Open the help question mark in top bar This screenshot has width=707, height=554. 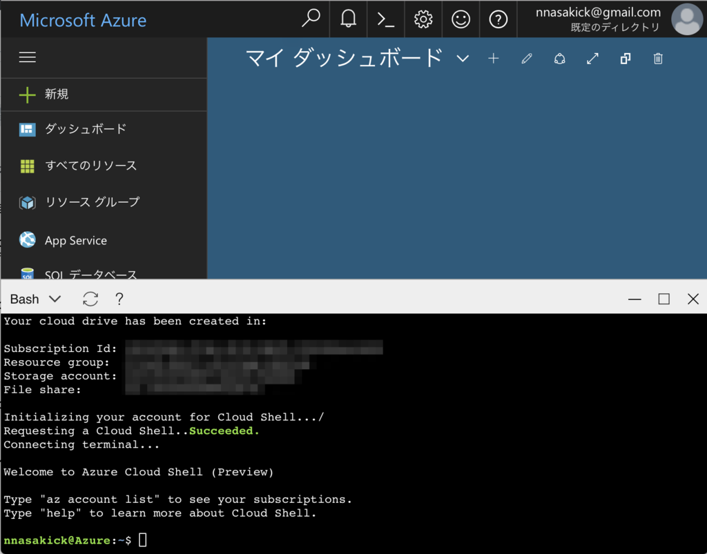[498, 19]
